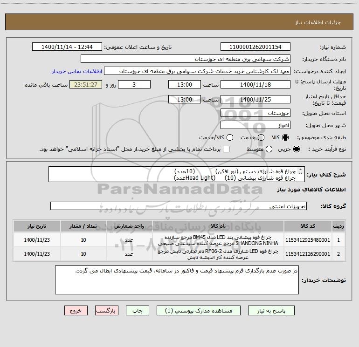Click the need number field 1100001262001154
Screen dimensions: 359x347
[255, 47]
